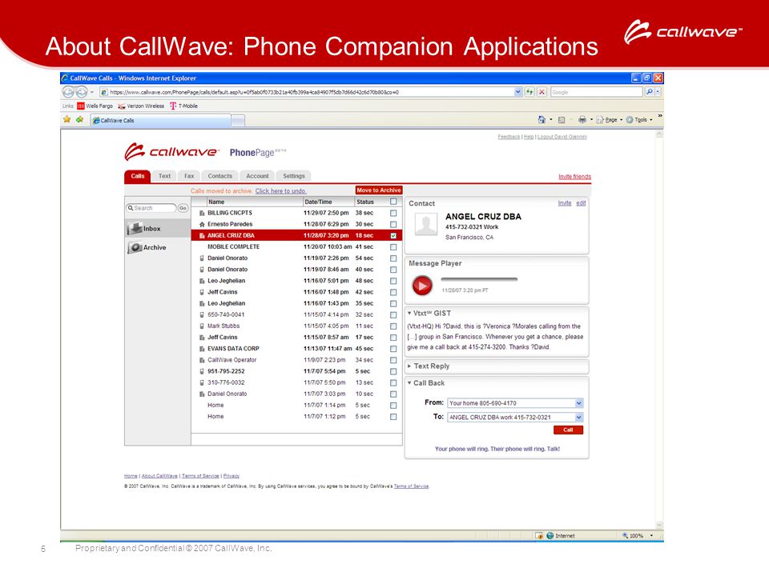Click the Go search button
This screenshot has height=576, width=769.
(x=183, y=208)
